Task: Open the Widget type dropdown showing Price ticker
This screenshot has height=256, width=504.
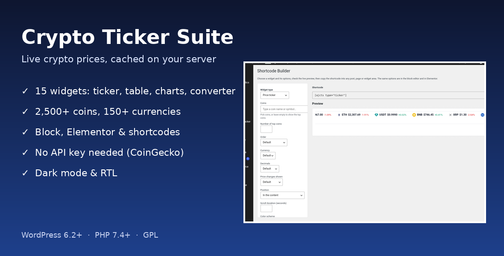Action: [275, 95]
